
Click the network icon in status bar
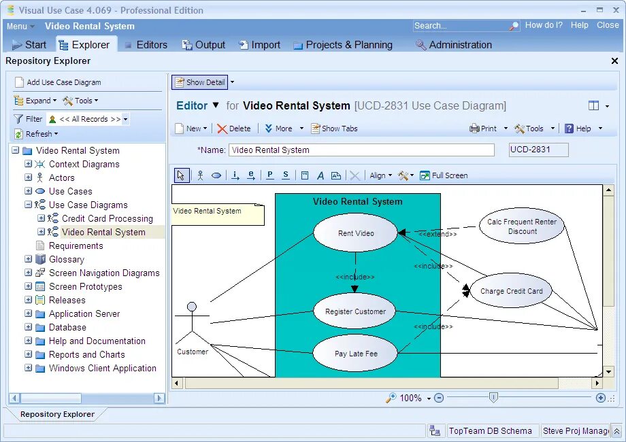point(434,431)
